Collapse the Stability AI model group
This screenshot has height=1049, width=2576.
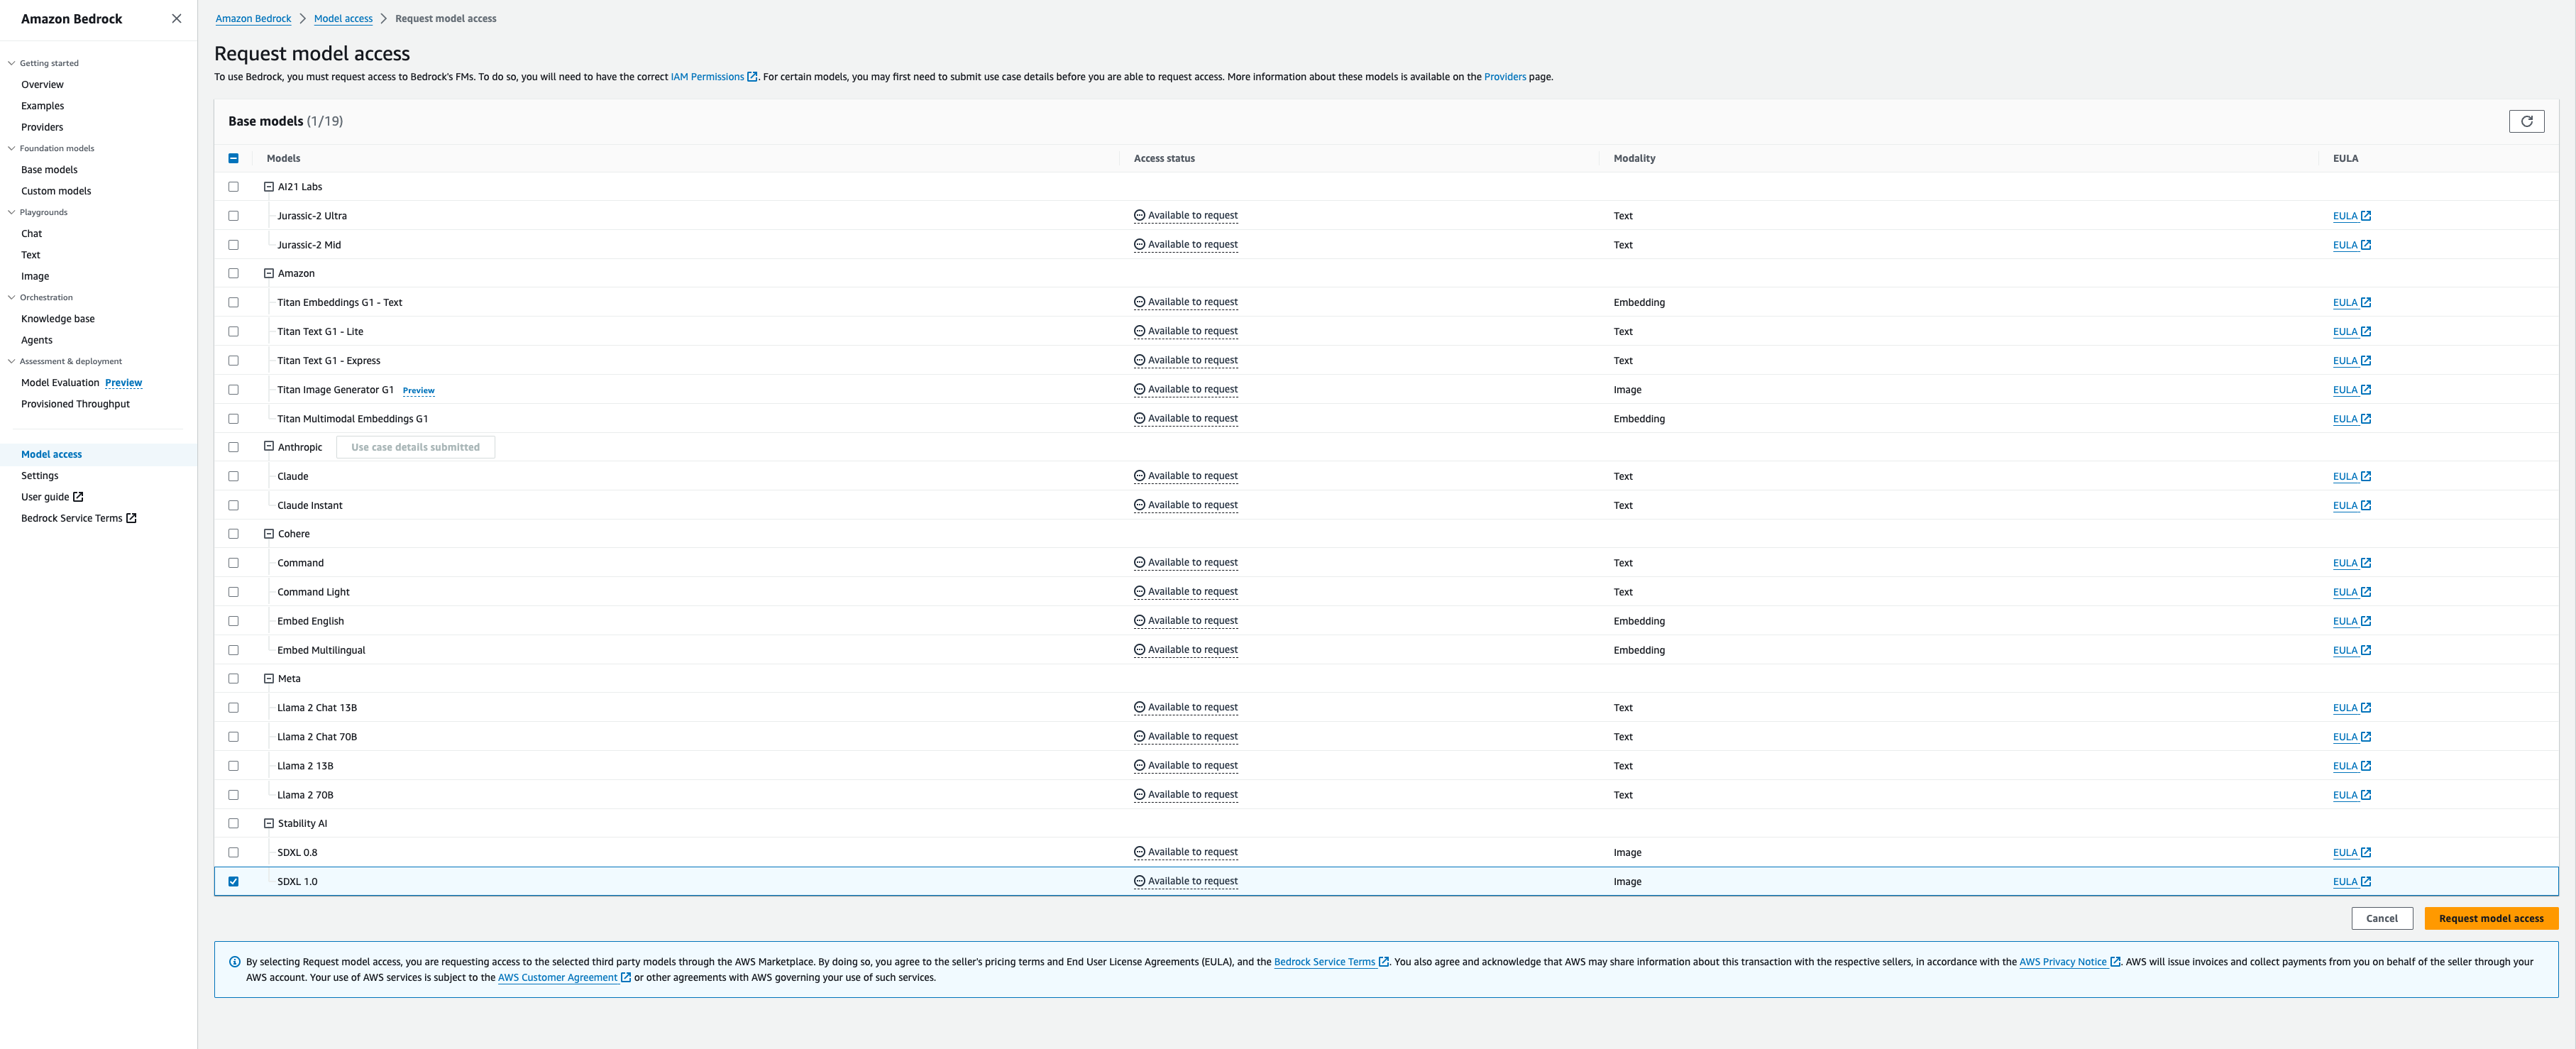[x=269, y=823]
